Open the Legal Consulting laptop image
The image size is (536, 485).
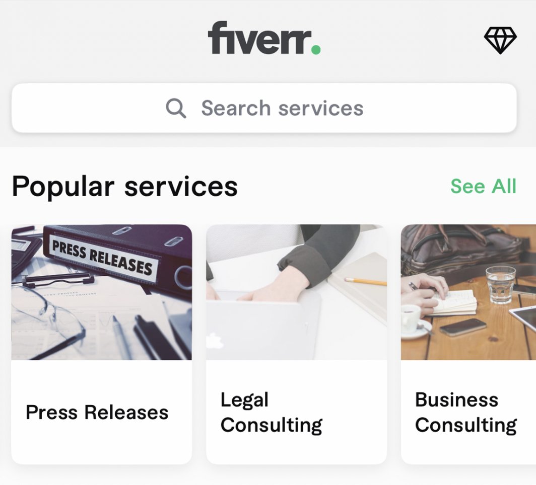click(x=296, y=292)
